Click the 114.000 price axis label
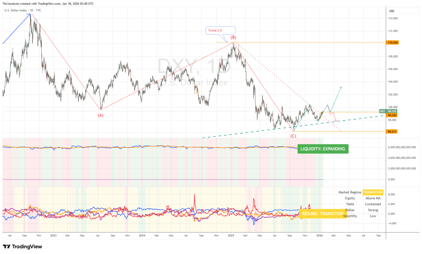This screenshot has width=422, height=254. [x=393, y=19]
